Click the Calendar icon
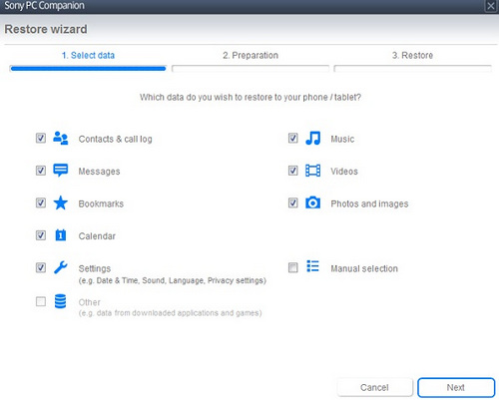The height and width of the screenshot is (400, 499). 61,235
